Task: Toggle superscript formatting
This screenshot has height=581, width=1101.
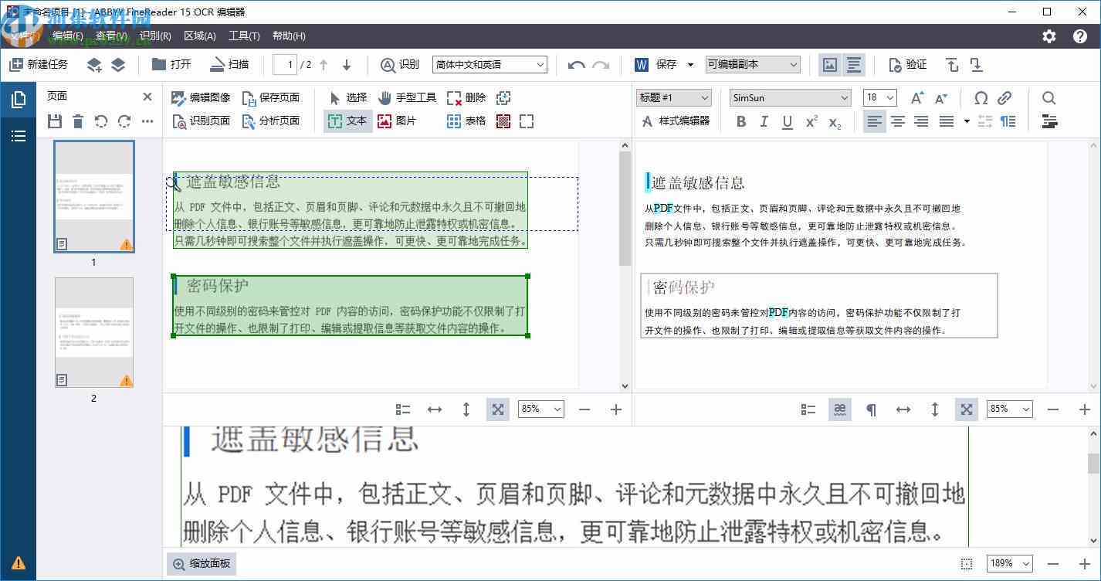Action: (x=811, y=121)
